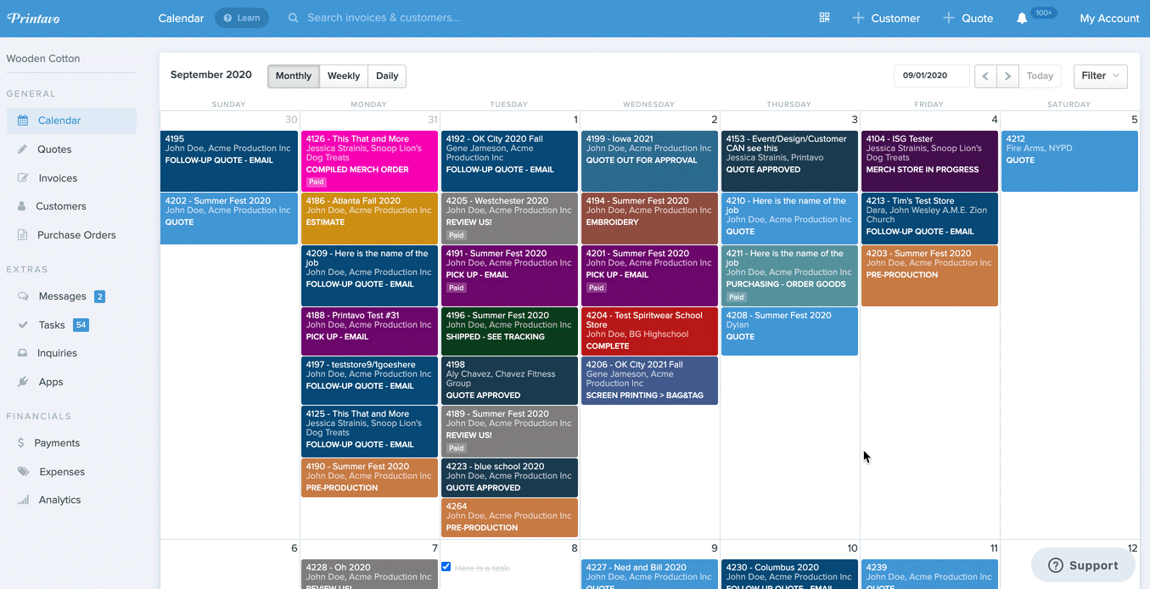Open the Support chat button
This screenshot has width=1150, height=589.
click(x=1083, y=565)
